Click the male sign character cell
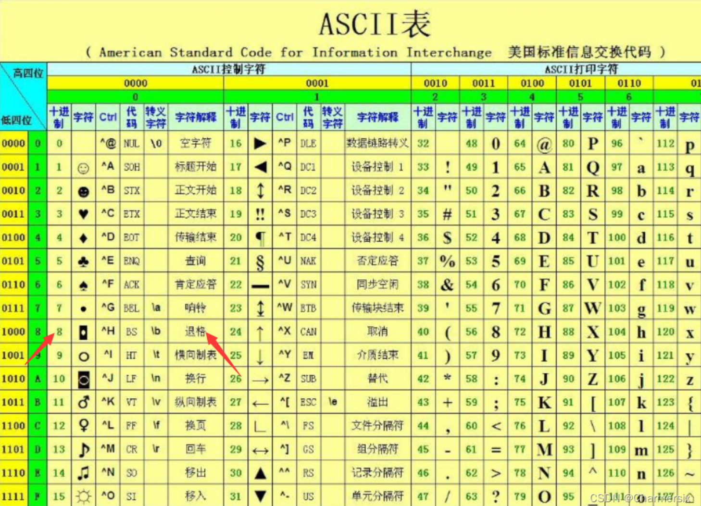Viewport: 701px width, 506px height. pyautogui.click(x=83, y=402)
